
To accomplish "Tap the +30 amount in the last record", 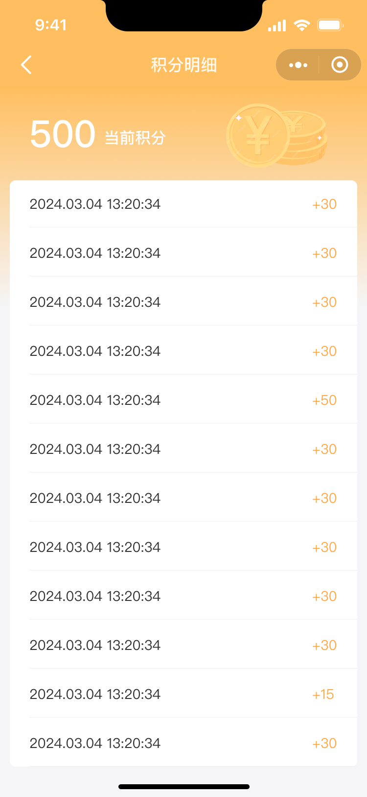I will (x=324, y=743).
